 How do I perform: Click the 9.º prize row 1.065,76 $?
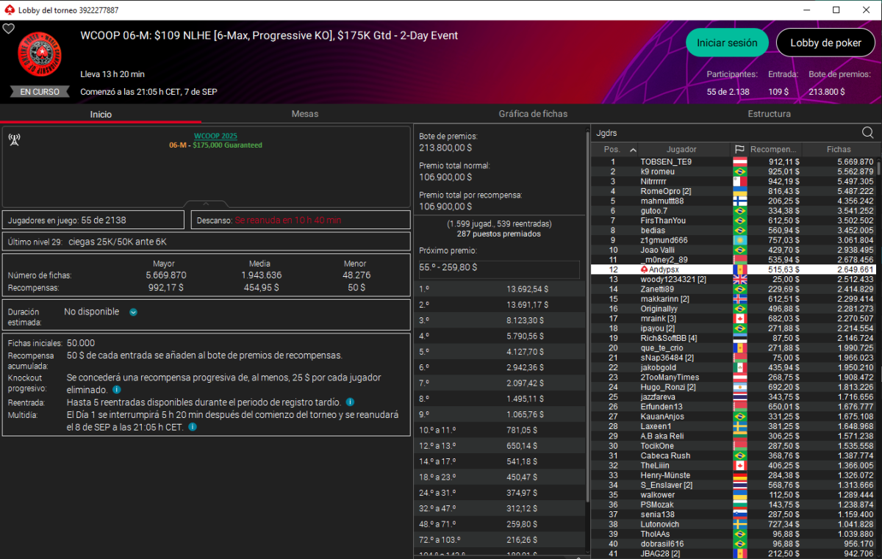[500, 414]
